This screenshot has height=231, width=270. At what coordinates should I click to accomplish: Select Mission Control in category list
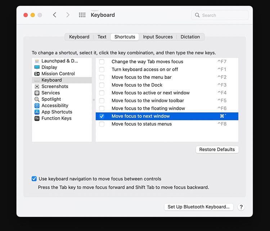62,74
